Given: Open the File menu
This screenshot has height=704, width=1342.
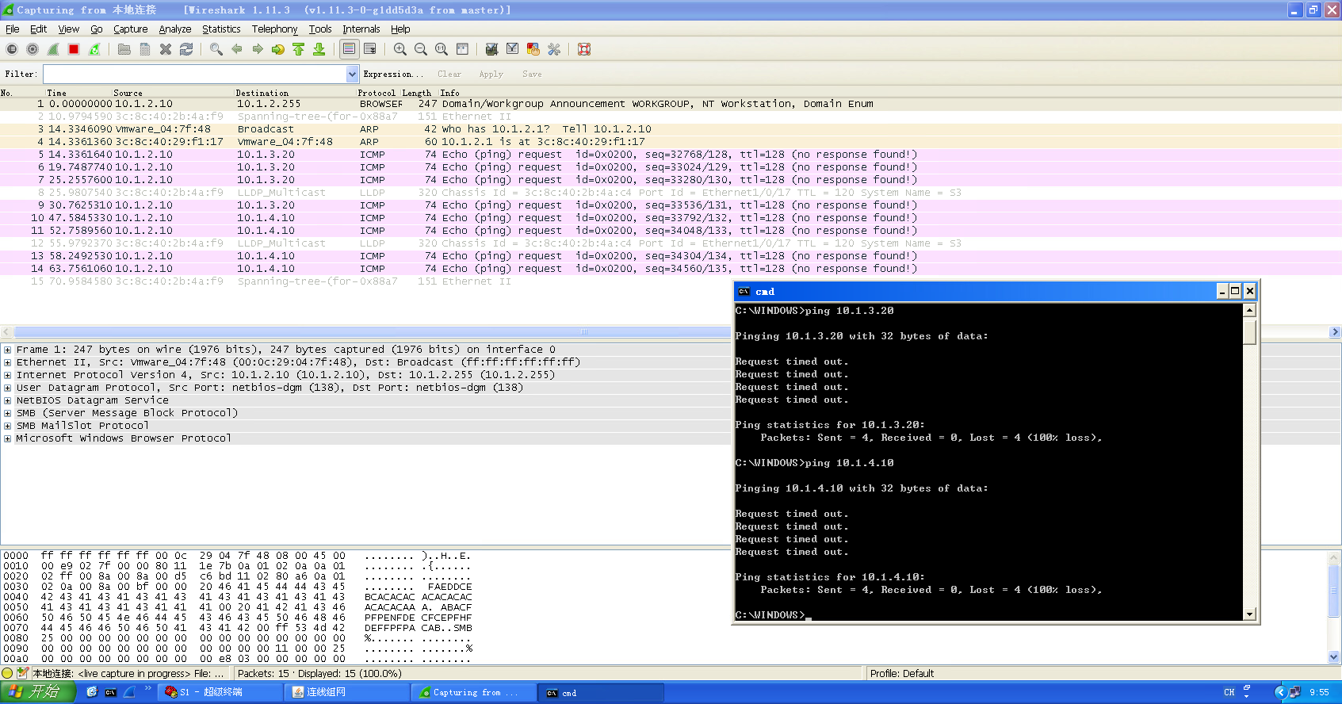Looking at the screenshot, I should (x=13, y=29).
